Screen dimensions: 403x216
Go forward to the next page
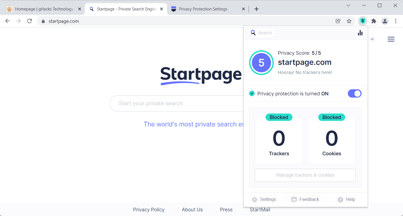[x=18, y=21]
